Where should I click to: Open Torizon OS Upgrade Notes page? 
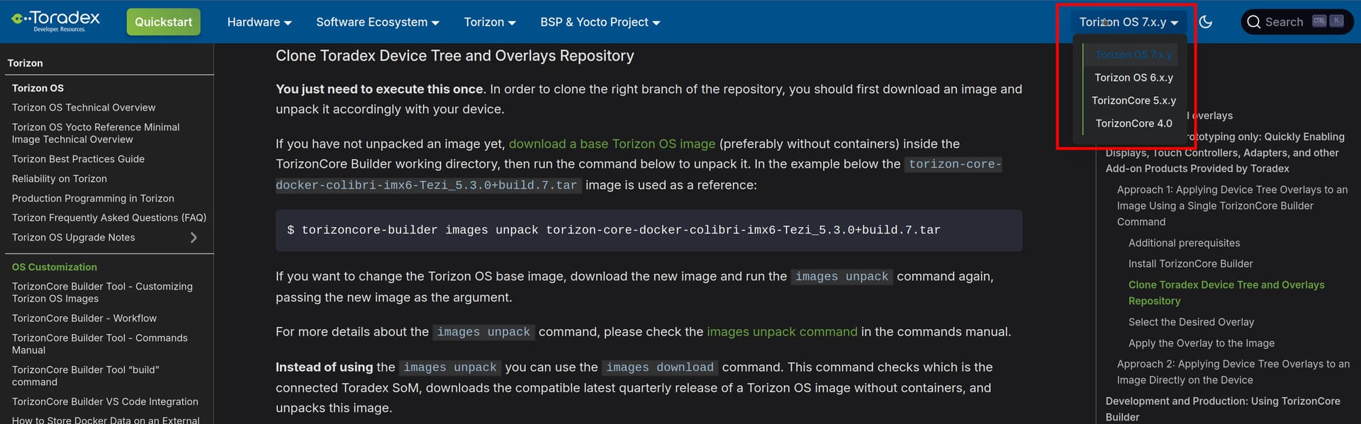tap(73, 238)
